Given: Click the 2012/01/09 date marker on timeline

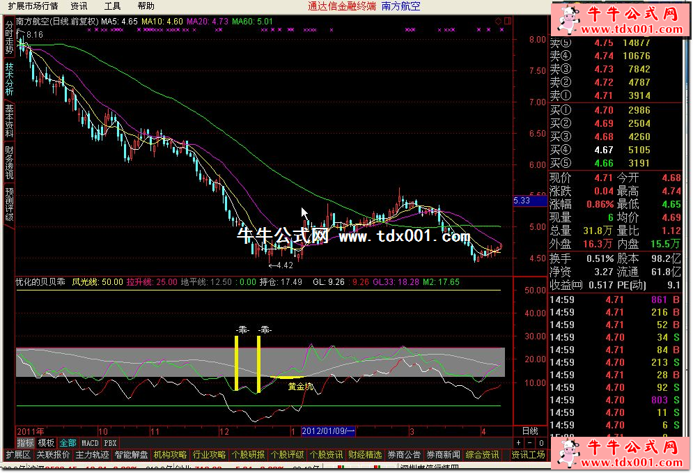Looking at the screenshot, I should (x=328, y=431).
